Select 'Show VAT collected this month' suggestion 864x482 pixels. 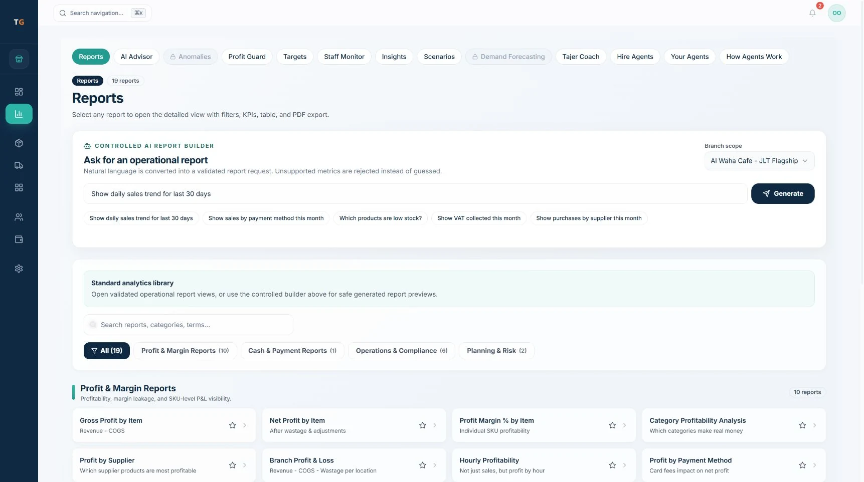coord(479,218)
